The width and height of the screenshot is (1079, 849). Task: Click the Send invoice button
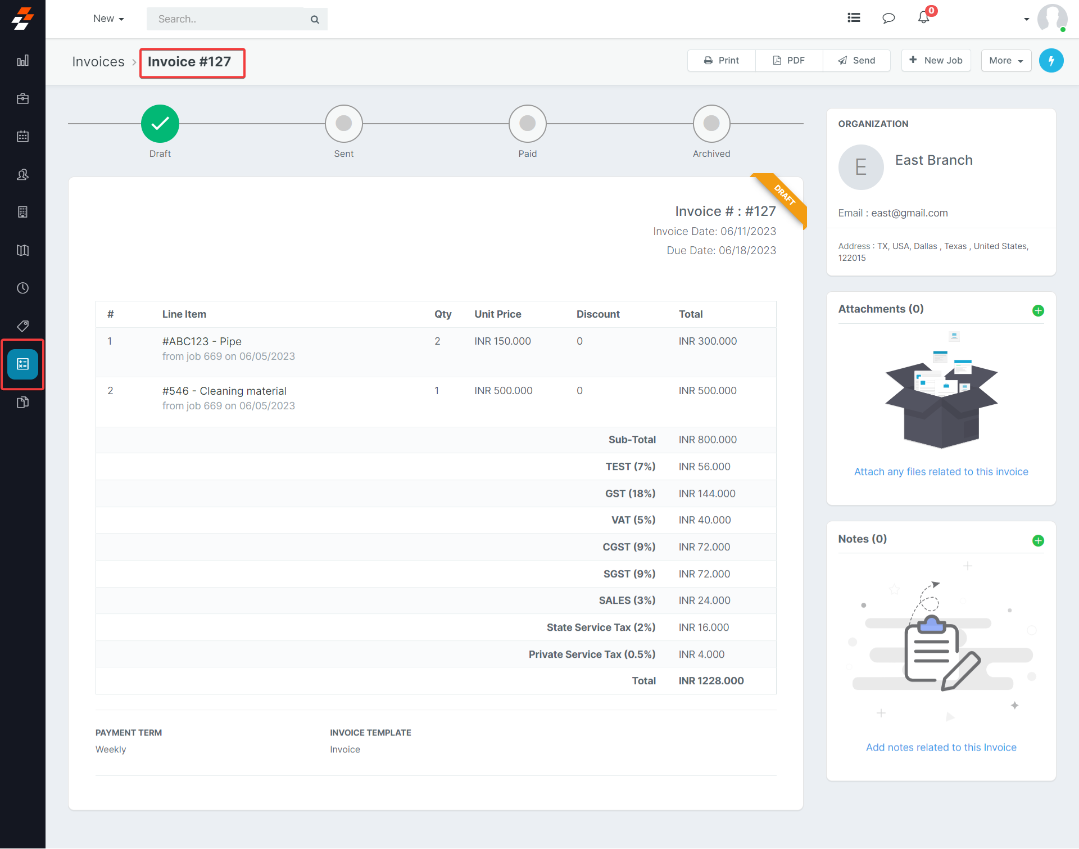pyautogui.click(x=856, y=61)
